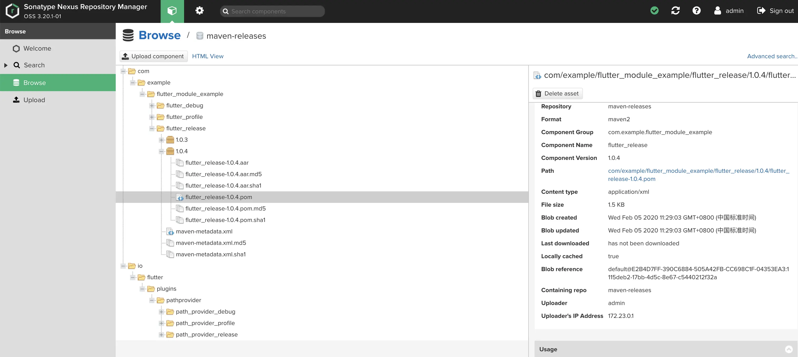Click the admin user account
Viewport: 798px width, 357px height.
point(729,11)
